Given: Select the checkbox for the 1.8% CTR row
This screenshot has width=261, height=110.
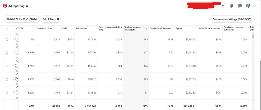Looking at the screenshot, I should click(x=7, y=39).
